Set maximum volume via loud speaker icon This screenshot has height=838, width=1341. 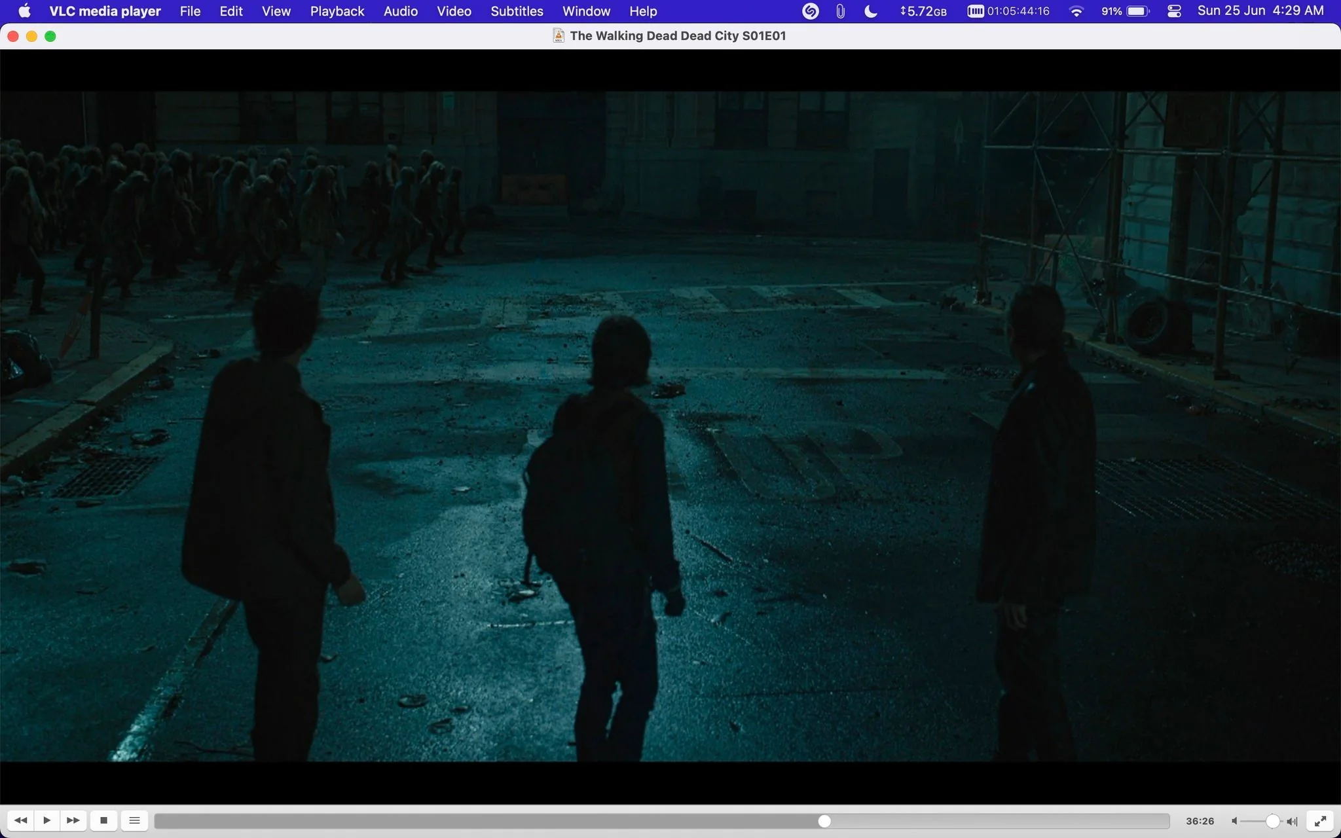tap(1292, 821)
